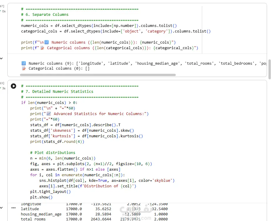Click 'housing_median_age' row label in output
This screenshot has width=272, height=221.
(x=41, y=214)
